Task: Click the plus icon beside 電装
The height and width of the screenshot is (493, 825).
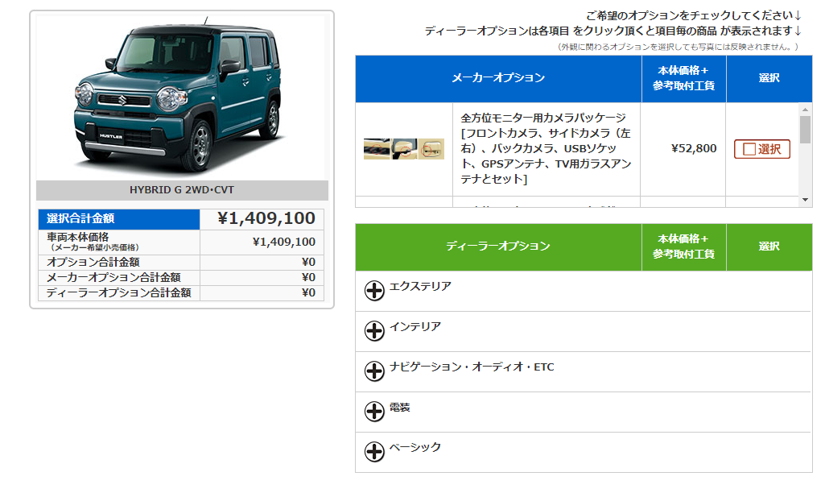Action: [374, 412]
